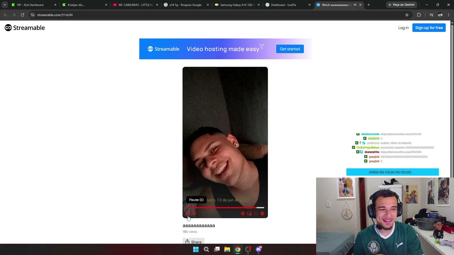Go to the Streamable home logo
This screenshot has width=454, height=255.
[25, 28]
